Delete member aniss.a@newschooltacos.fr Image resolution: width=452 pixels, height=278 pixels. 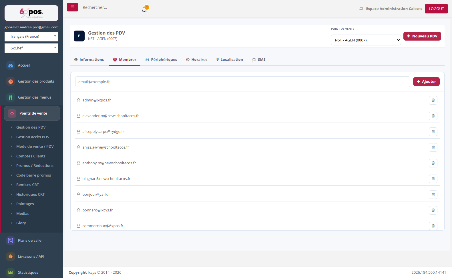(433, 147)
